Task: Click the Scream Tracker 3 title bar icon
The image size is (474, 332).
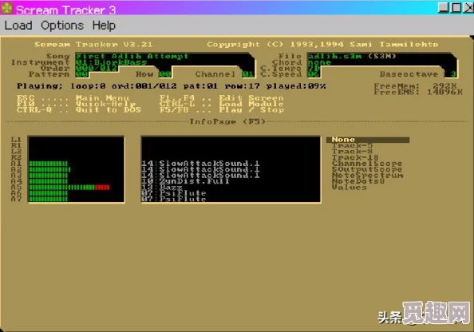Action: point(6,9)
